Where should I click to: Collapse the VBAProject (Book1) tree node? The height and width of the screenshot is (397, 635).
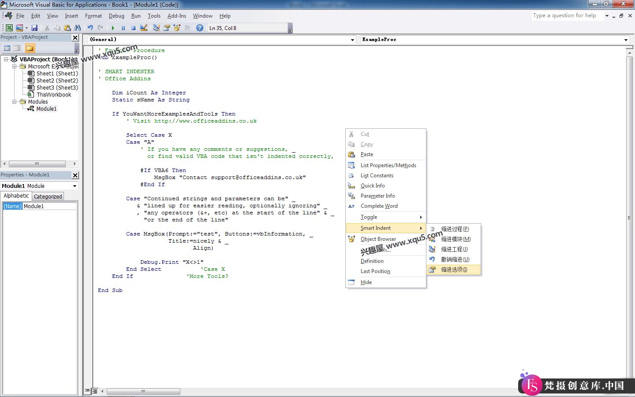[6, 59]
